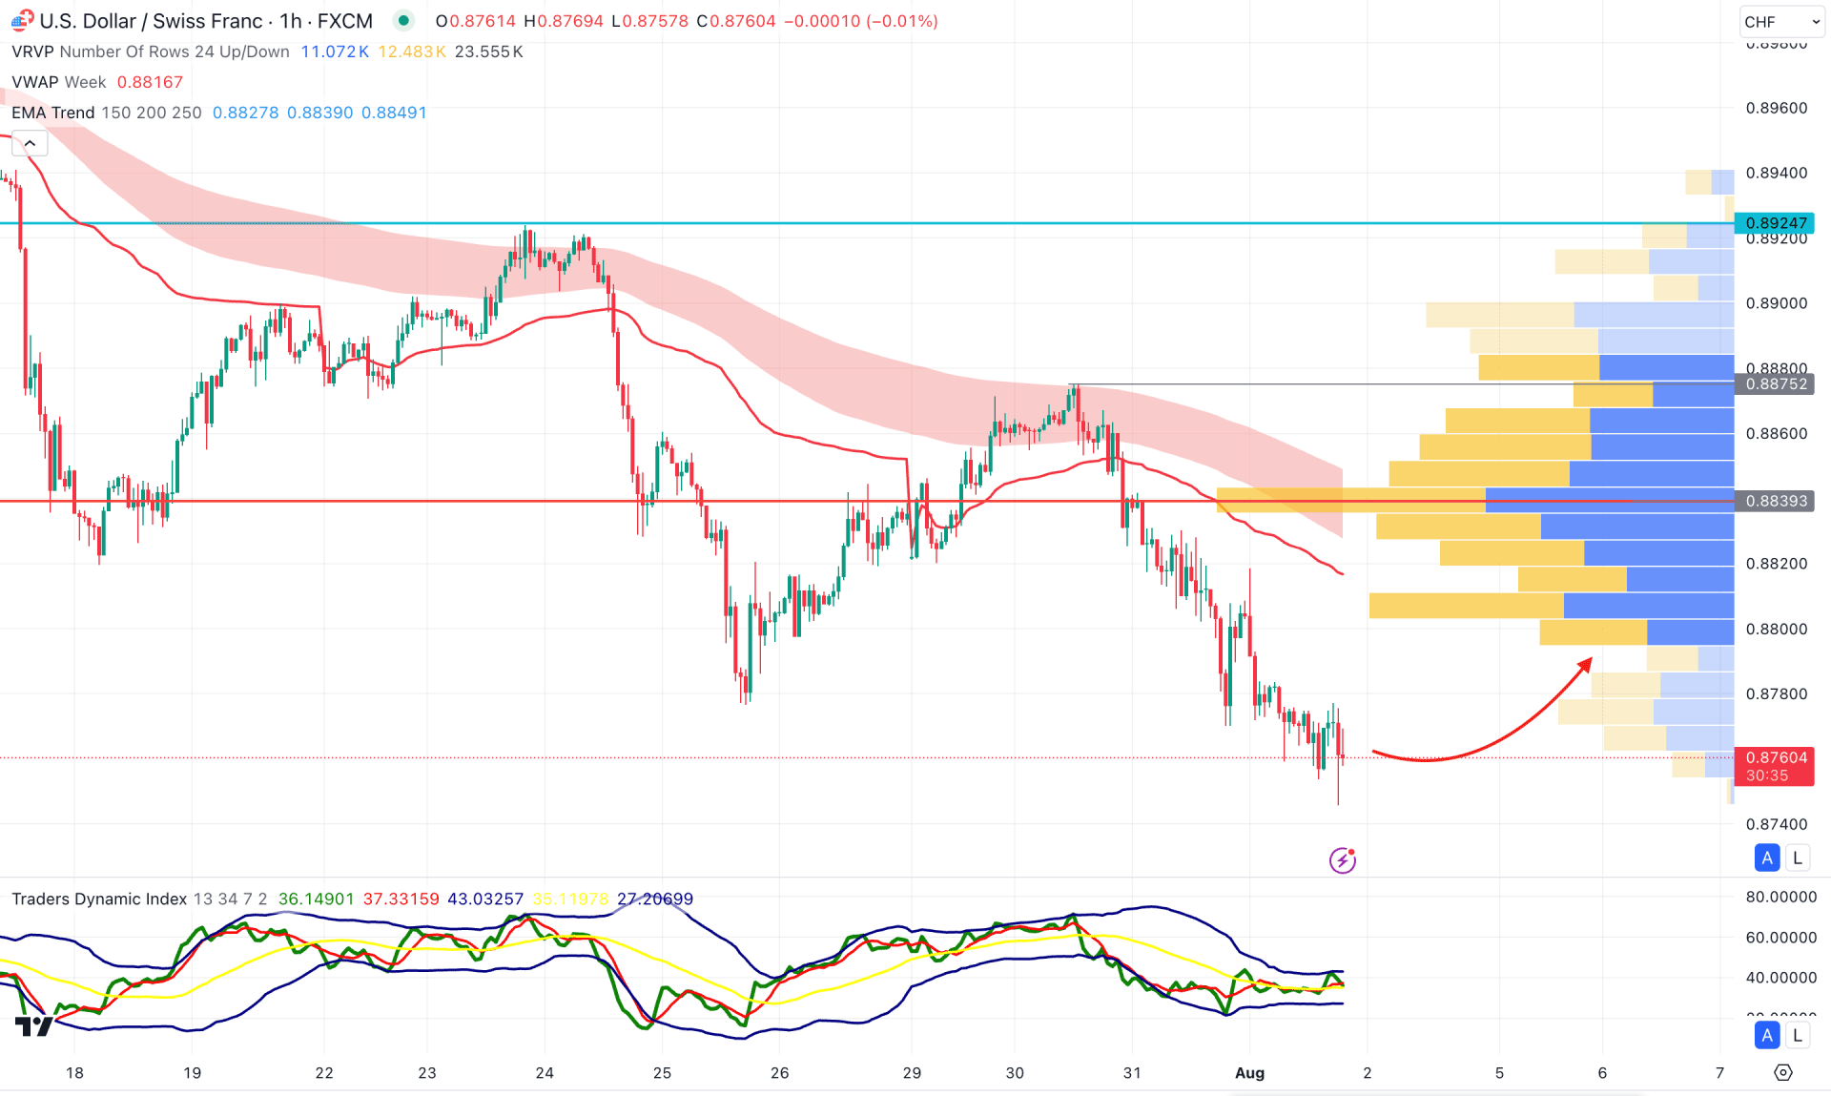Click the 0.89247 cyan price label
The image size is (1831, 1096).
[1775, 223]
